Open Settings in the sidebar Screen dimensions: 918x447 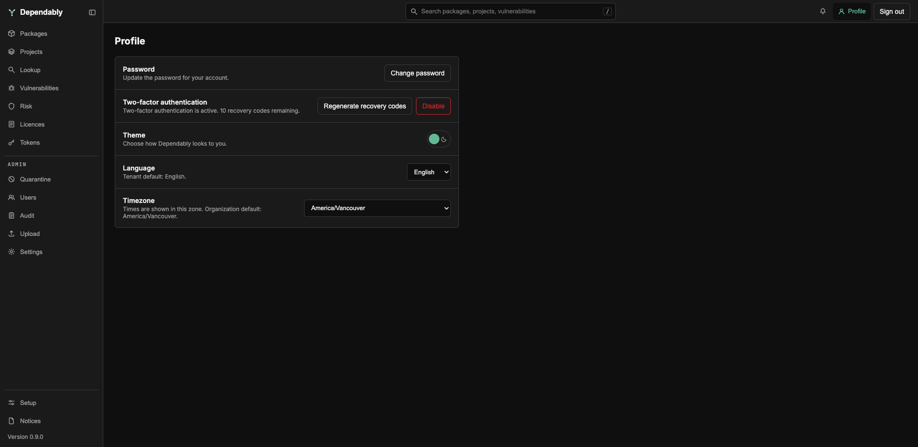(51, 252)
